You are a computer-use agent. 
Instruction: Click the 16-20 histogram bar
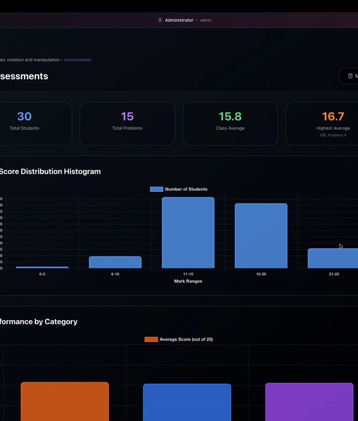(261, 236)
